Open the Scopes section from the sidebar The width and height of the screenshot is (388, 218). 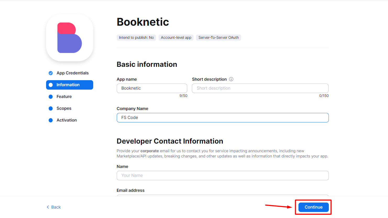coord(64,108)
